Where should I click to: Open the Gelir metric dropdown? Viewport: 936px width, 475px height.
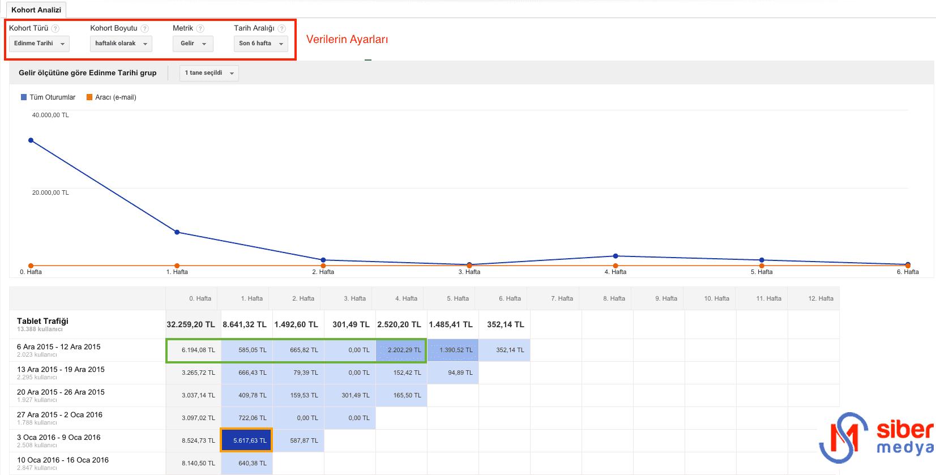[x=193, y=44]
